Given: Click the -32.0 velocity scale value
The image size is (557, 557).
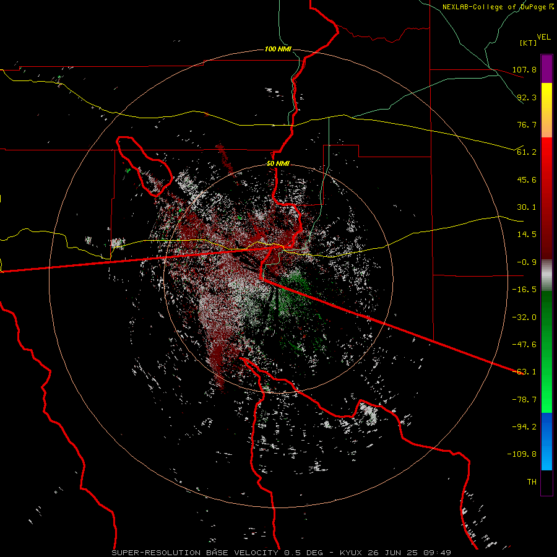Looking at the screenshot, I should (x=524, y=317).
